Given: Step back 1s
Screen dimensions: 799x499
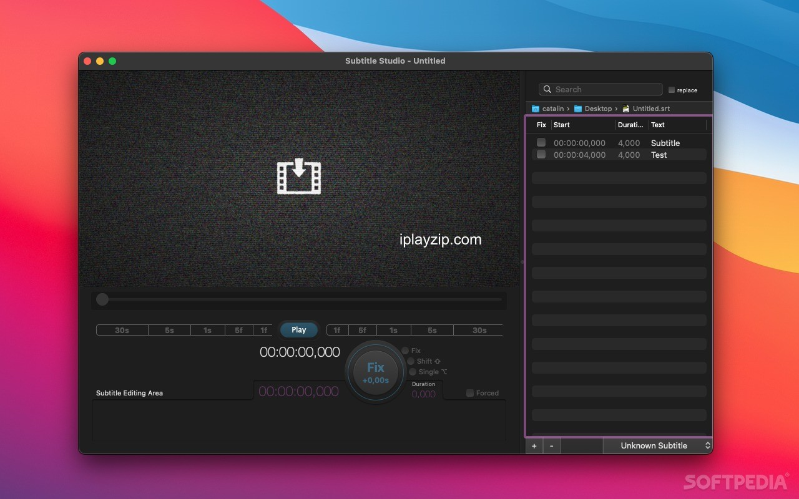Looking at the screenshot, I should pyautogui.click(x=207, y=331).
